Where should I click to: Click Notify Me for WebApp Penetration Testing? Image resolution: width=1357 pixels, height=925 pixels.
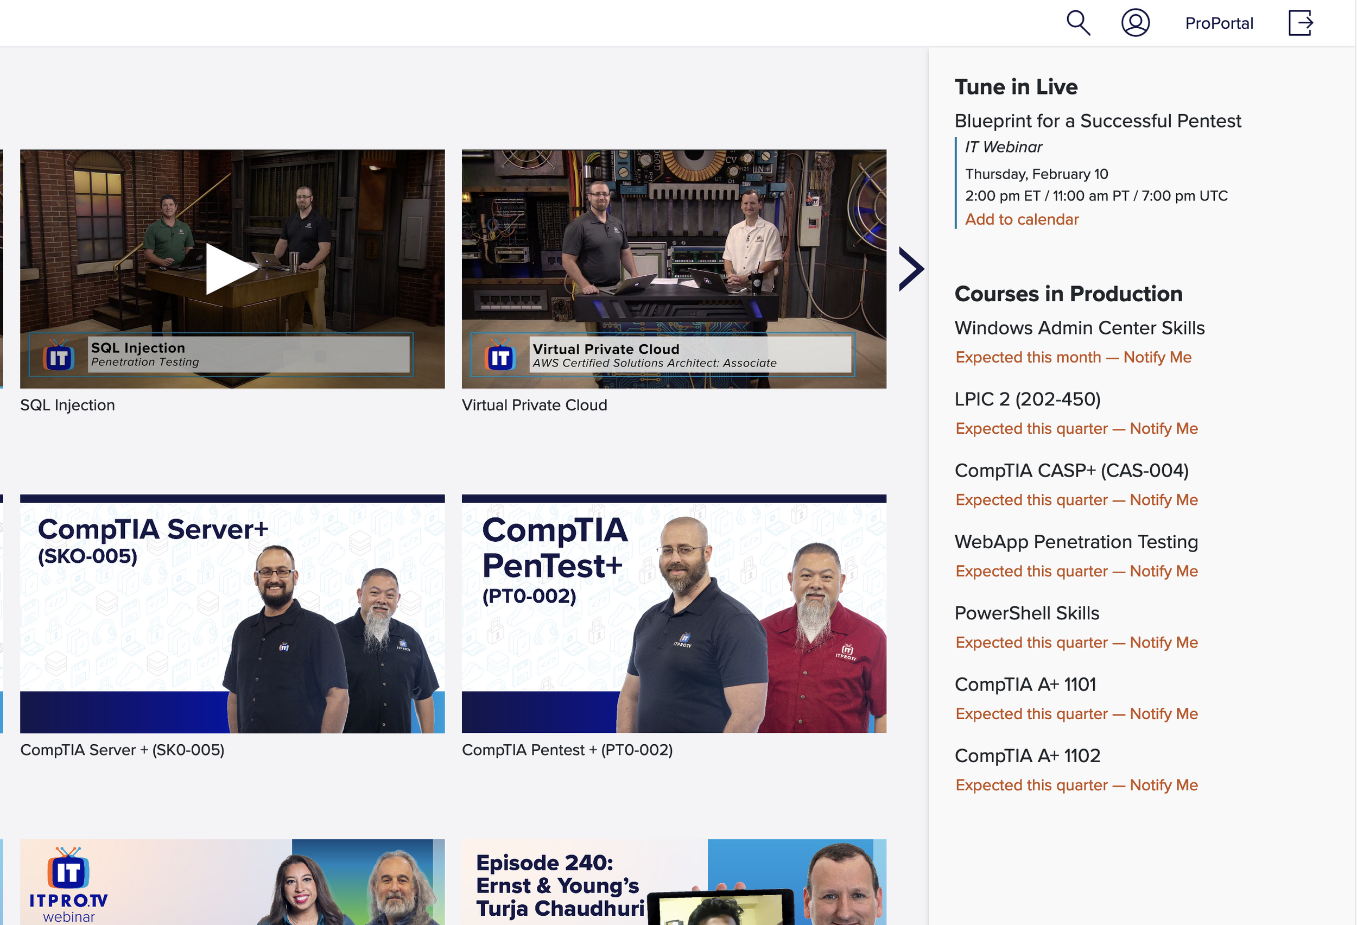click(x=1164, y=571)
